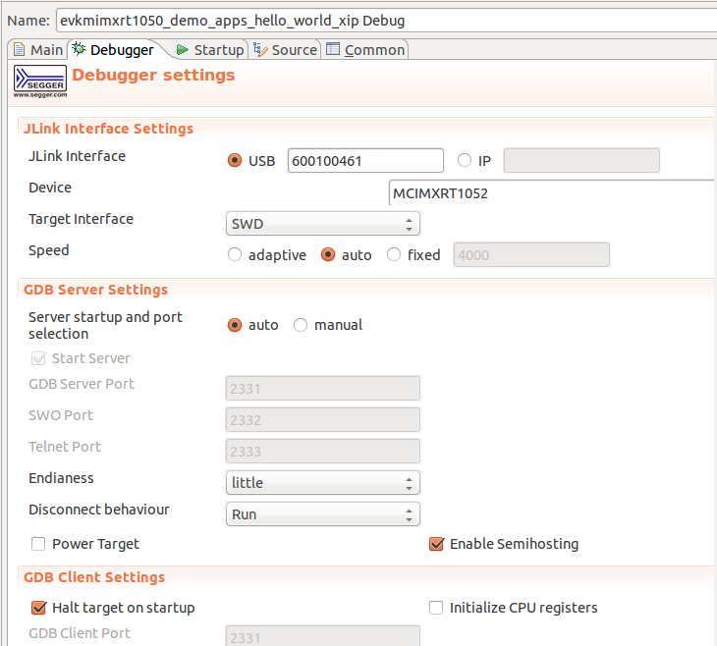The height and width of the screenshot is (646, 717).
Task: Select the Debugger tab
Action: pyautogui.click(x=113, y=49)
